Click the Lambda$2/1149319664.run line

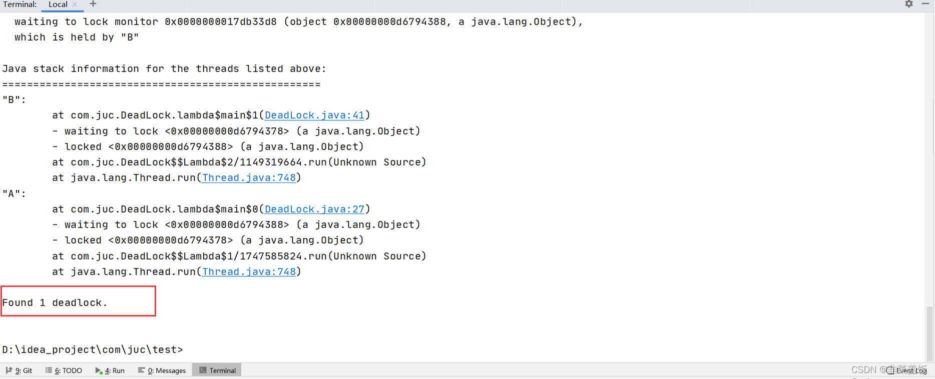(239, 162)
